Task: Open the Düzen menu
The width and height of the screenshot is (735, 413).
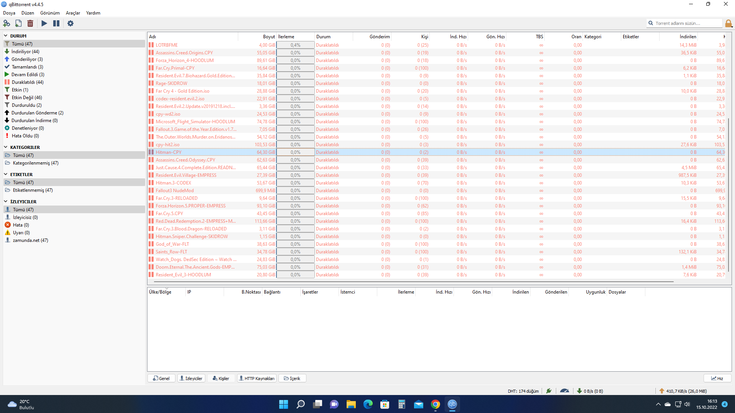Action: 28,13
